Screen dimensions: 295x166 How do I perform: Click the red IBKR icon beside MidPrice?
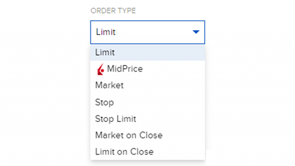pos(101,69)
